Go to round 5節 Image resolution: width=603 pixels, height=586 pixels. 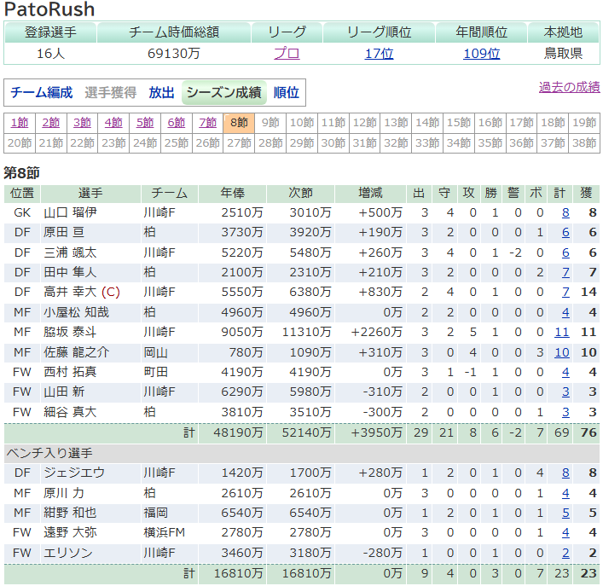click(145, 123)
